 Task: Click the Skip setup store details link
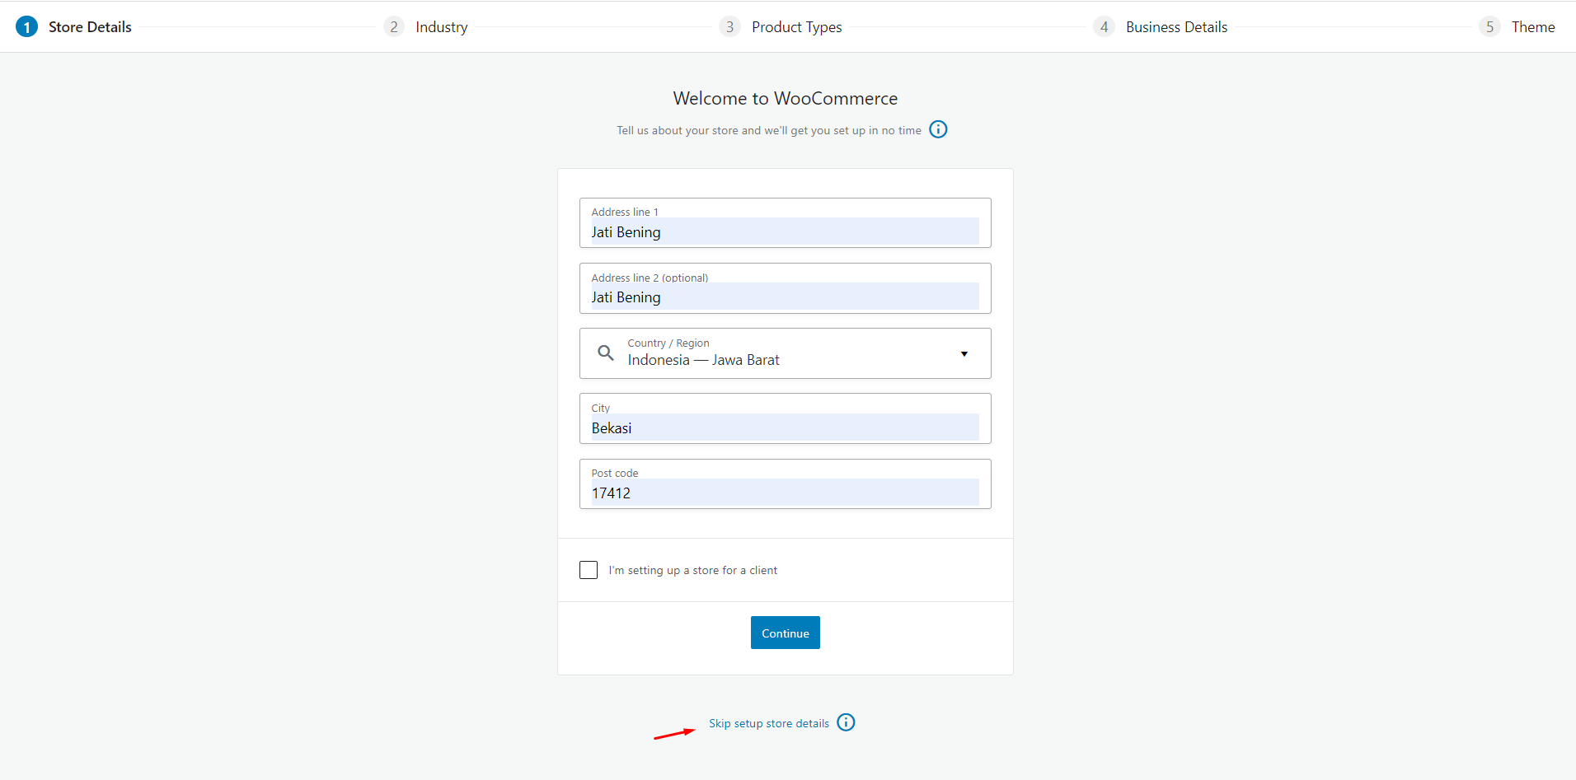pyautogui.click(x=768, y=723)
